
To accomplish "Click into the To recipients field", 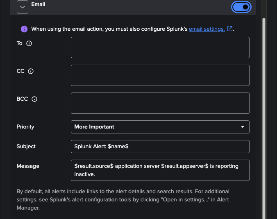I will click(160, 47).
